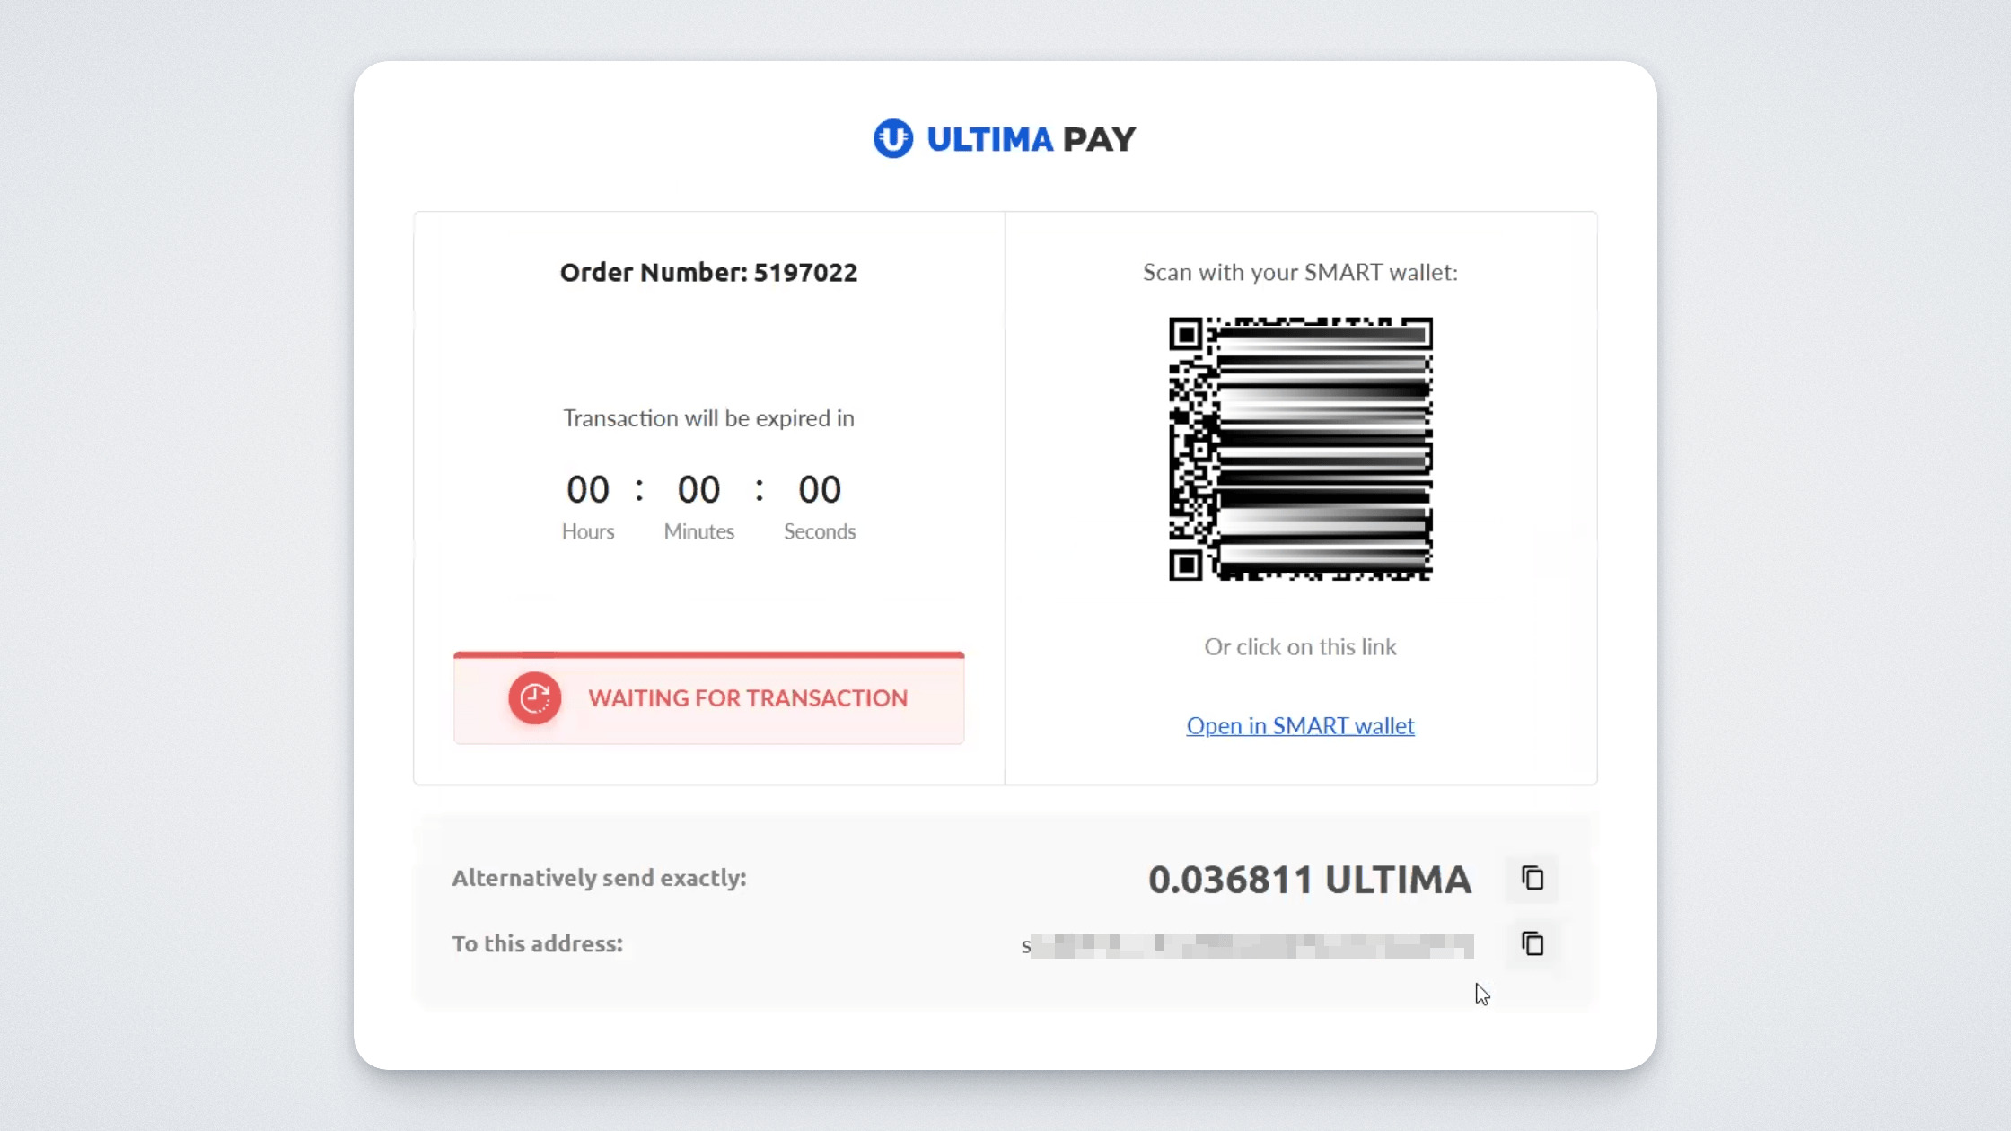Image resolution: width=2011 pixels, height=1131 pixels.
Task: Select the blurred destination address text
Action: pos(1248,945)
